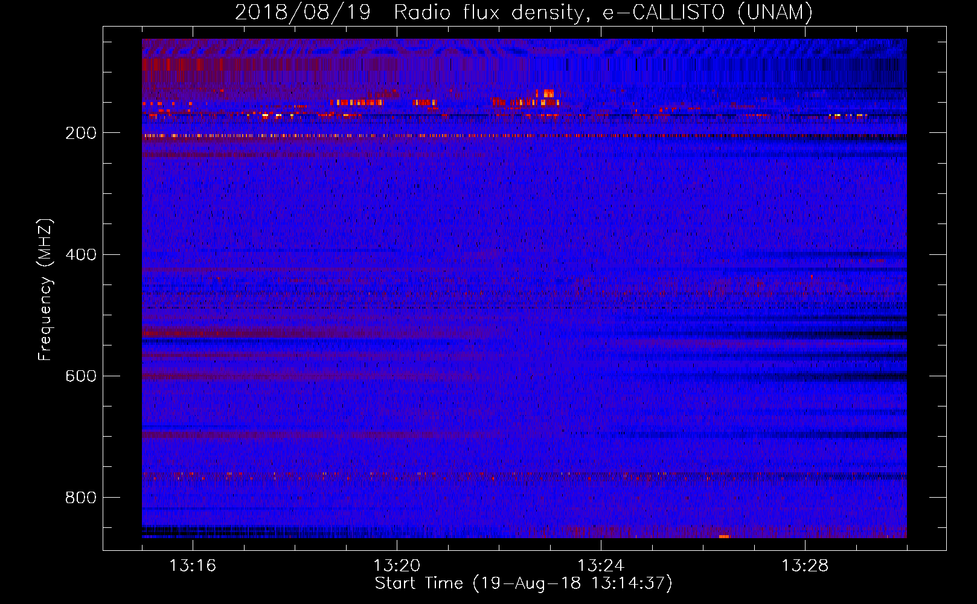Click the "400" frequency tick label

pos(81,255)
